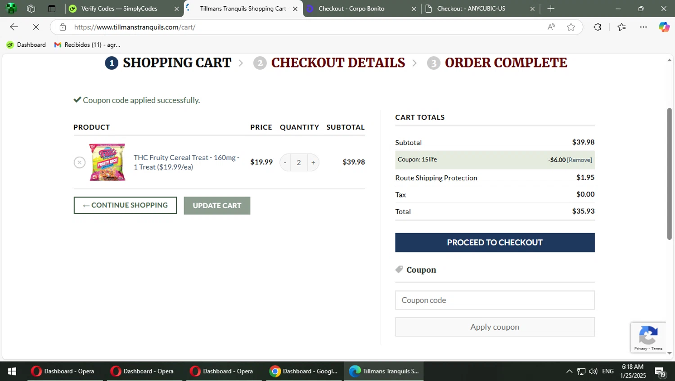The width and height of the screenshot is (675, 381).
Task: Decrease quantity with the minus button
Action: click(285, 162)
